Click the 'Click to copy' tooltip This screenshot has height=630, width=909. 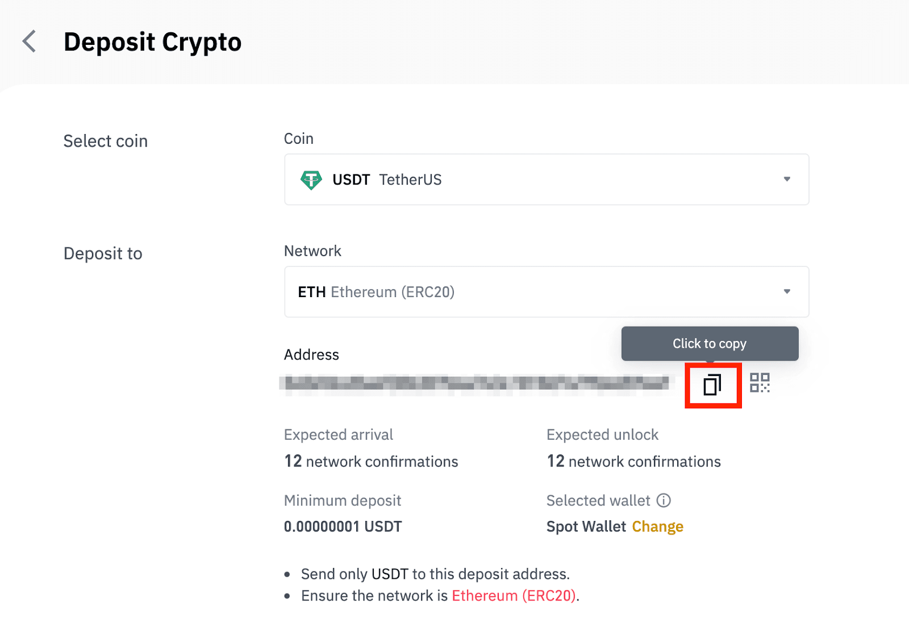pyautogui.click(x=710, y=344)
